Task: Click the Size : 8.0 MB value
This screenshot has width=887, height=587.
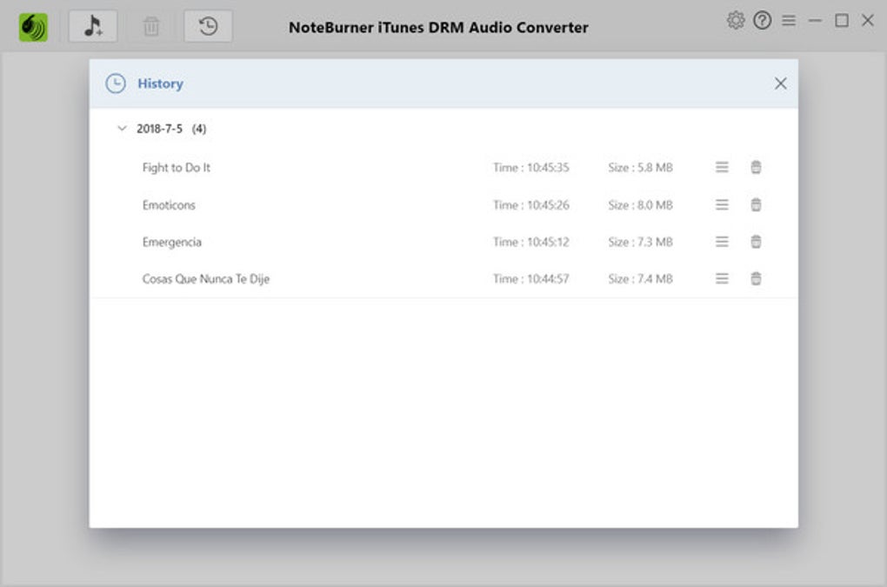Action: [640, 204]
